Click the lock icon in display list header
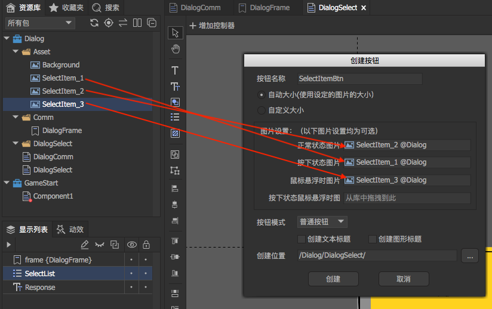Image resolution: width=492 pixels, height=309 pixels. point(146,245)
